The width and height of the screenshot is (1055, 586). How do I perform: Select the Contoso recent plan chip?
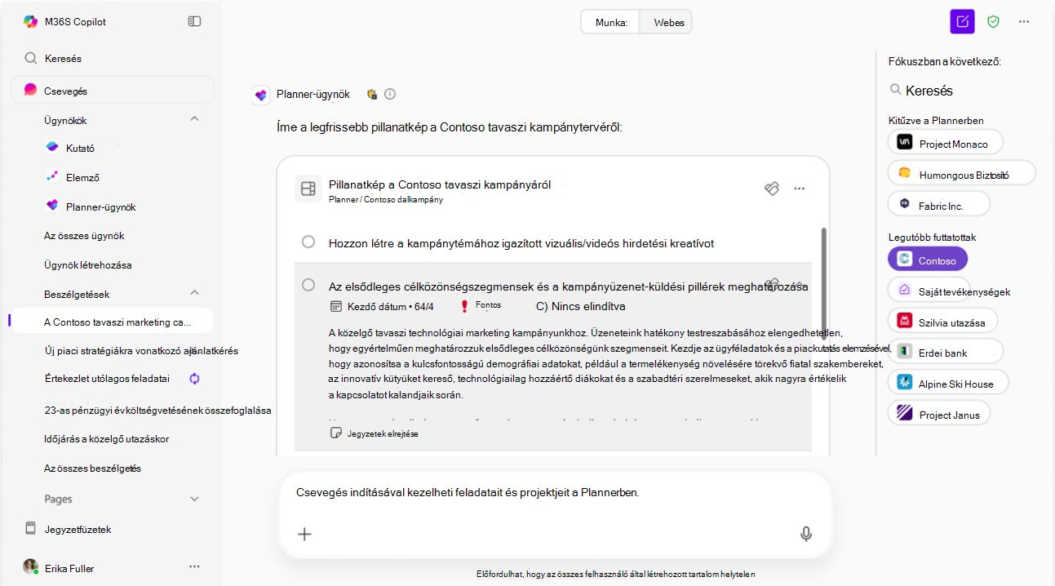click(x=928, y=260)
